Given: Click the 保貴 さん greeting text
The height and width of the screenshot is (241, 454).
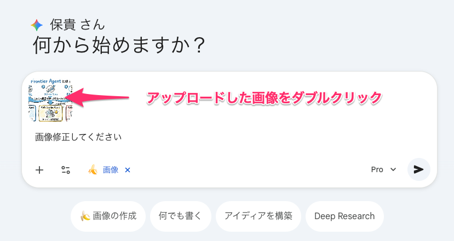Looking at the screenshot, I should click(77, 25).
